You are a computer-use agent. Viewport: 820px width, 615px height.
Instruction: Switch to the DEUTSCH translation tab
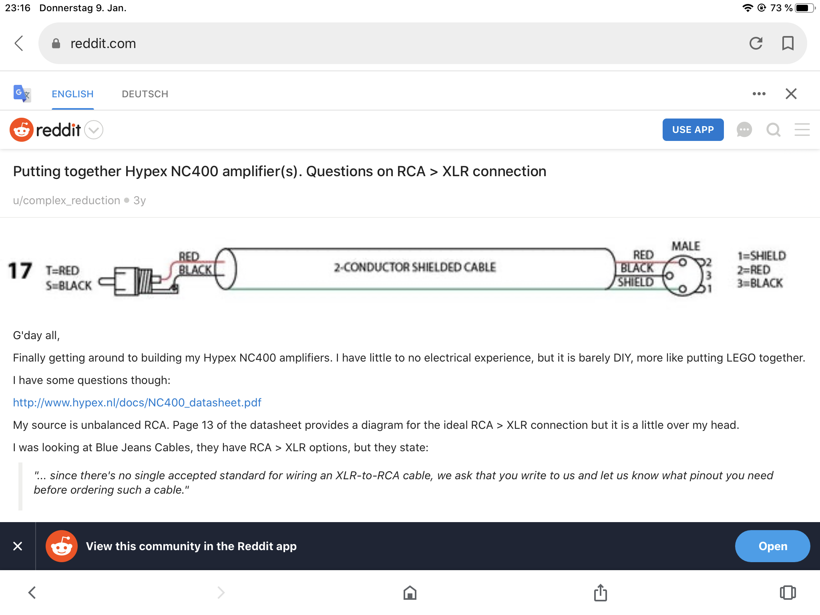pyautogui.click(x=145, y=94)
